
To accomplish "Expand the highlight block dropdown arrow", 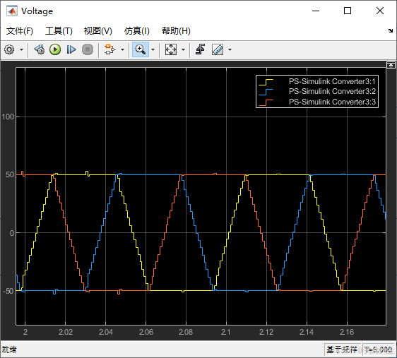I will pos(122,49).
